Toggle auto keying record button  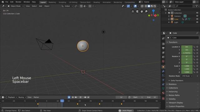69,97
